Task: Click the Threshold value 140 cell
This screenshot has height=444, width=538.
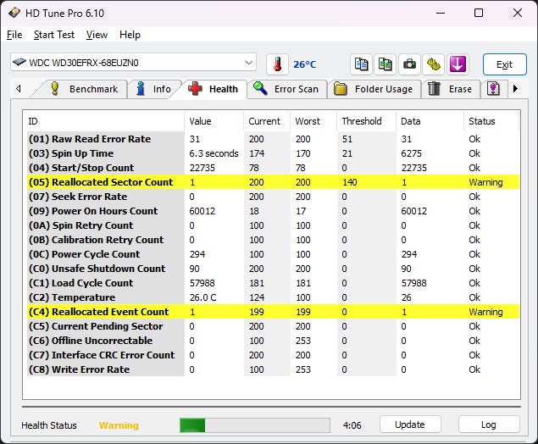Action: 350,182
